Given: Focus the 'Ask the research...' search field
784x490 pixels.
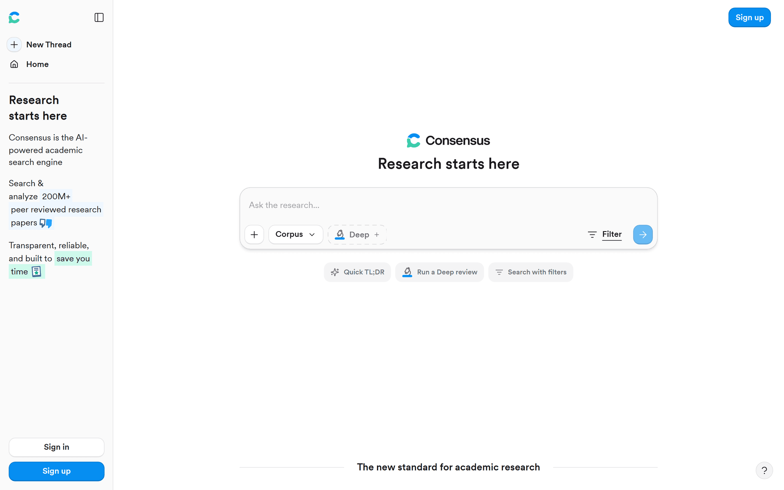Looking at the screenshot, I should click(448, 205).
